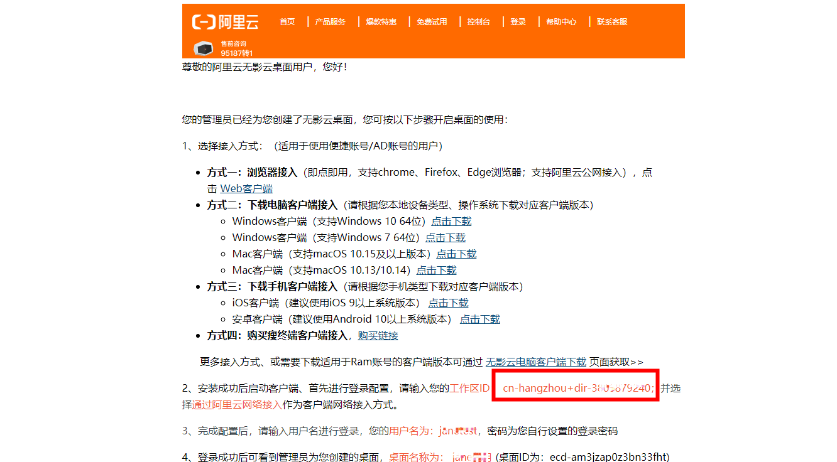Download Windows 7 64-bit client
Image resolution: width=837 pixels, height=462 pixels.
coord(446,237)
